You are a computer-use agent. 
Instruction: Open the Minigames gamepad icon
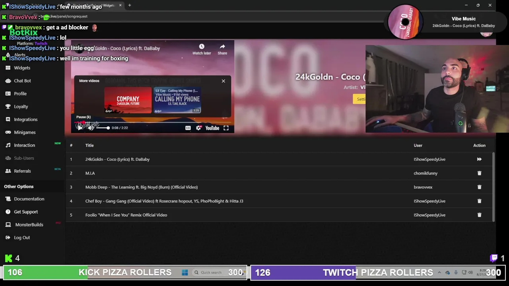(x=8, y=132)
